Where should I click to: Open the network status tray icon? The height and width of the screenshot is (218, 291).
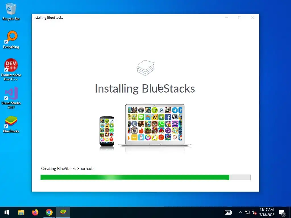click(248, 212)
